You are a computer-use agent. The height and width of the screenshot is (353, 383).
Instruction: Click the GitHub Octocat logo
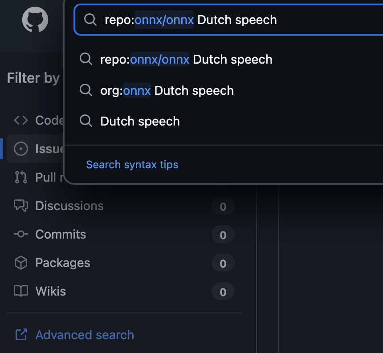point(35,20)
